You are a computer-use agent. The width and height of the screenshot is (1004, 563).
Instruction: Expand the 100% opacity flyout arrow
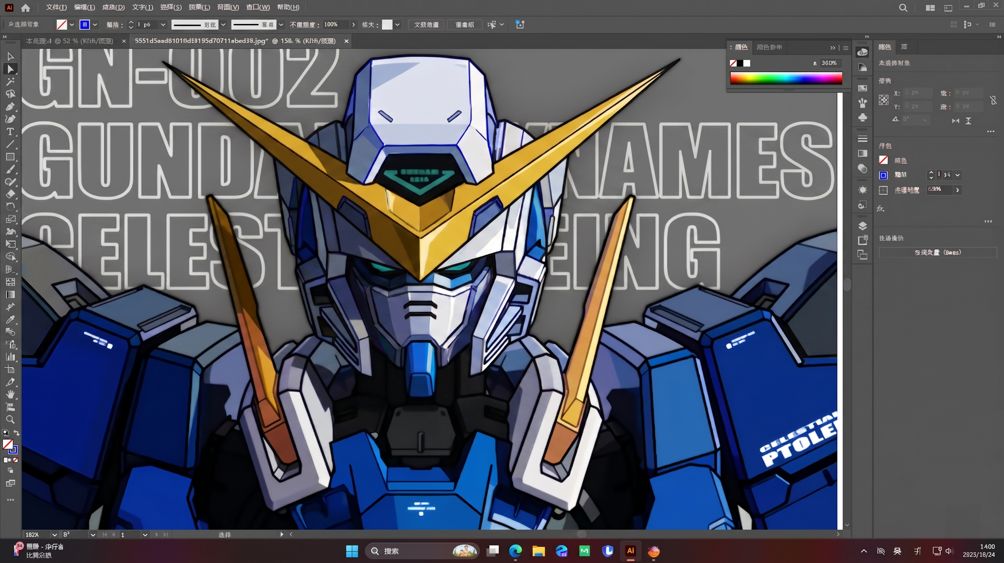click(x=353, y=25)
